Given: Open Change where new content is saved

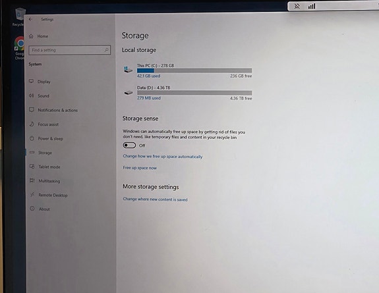Looking at the screenshot, I should [x=155, y=200].
